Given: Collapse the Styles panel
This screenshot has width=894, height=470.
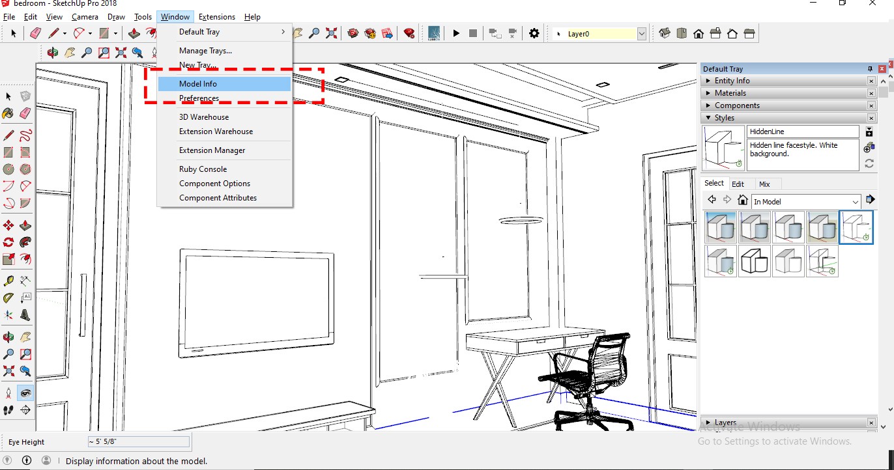Looking at the screenshot, I should 708,118.
